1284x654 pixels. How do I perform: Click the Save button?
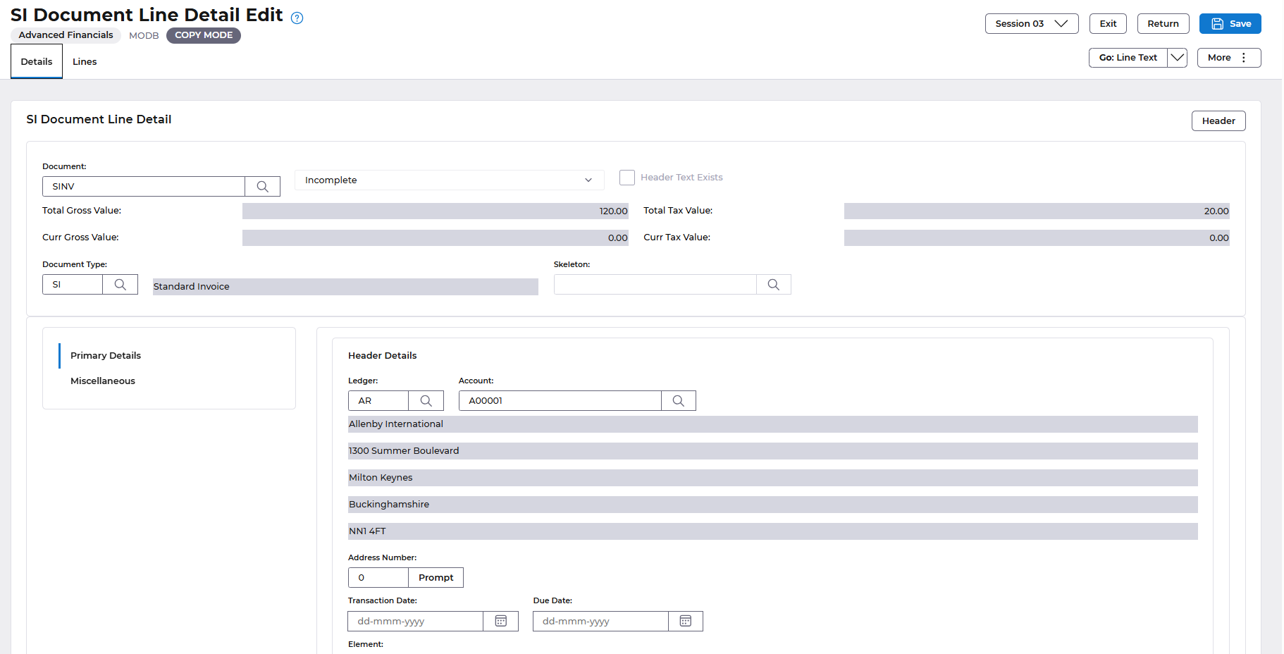1230,24
